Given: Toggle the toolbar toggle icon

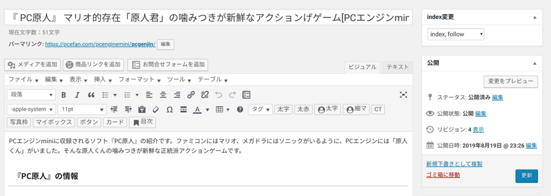Looking at the screenshot, I should 246,95.
